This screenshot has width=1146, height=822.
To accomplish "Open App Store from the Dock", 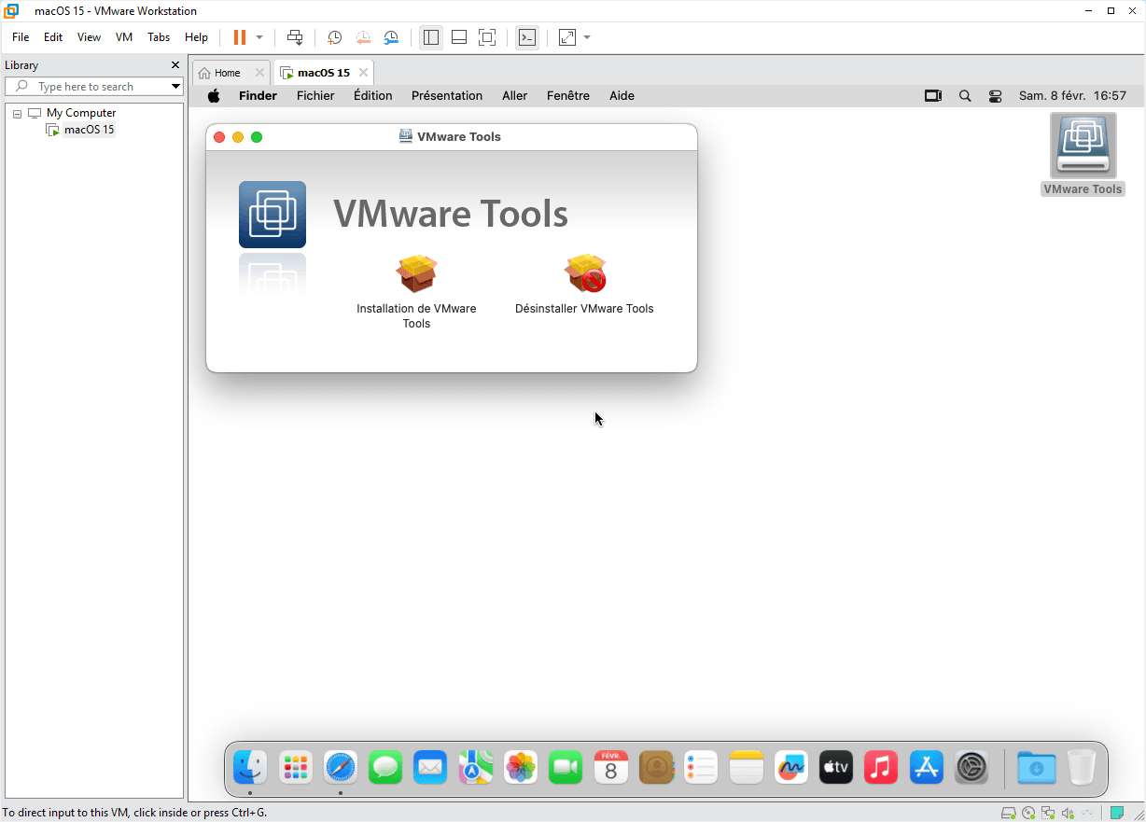I will click(927, 768).
